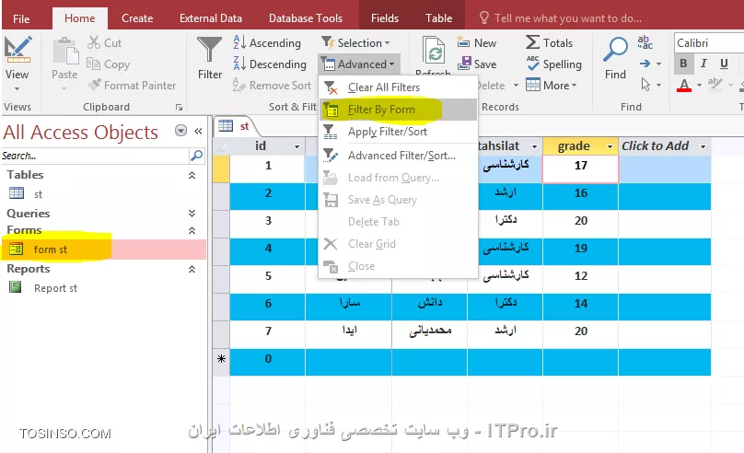Collapse the Forms group

click(x=192, y=230)
